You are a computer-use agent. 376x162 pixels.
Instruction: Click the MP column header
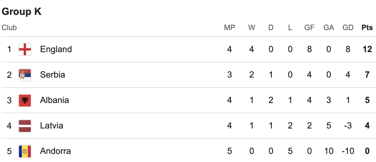230,28
